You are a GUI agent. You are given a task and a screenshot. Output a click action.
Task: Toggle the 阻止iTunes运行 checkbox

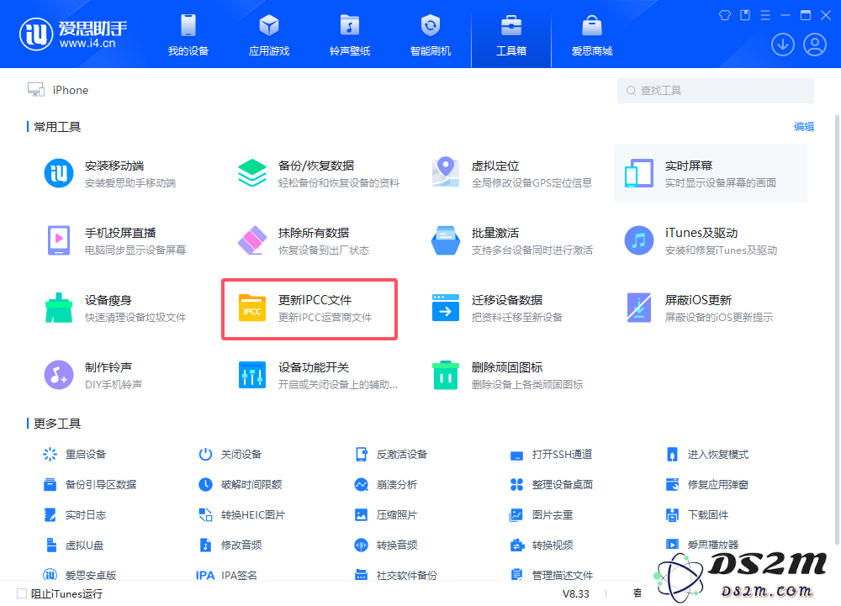(22, 593)
